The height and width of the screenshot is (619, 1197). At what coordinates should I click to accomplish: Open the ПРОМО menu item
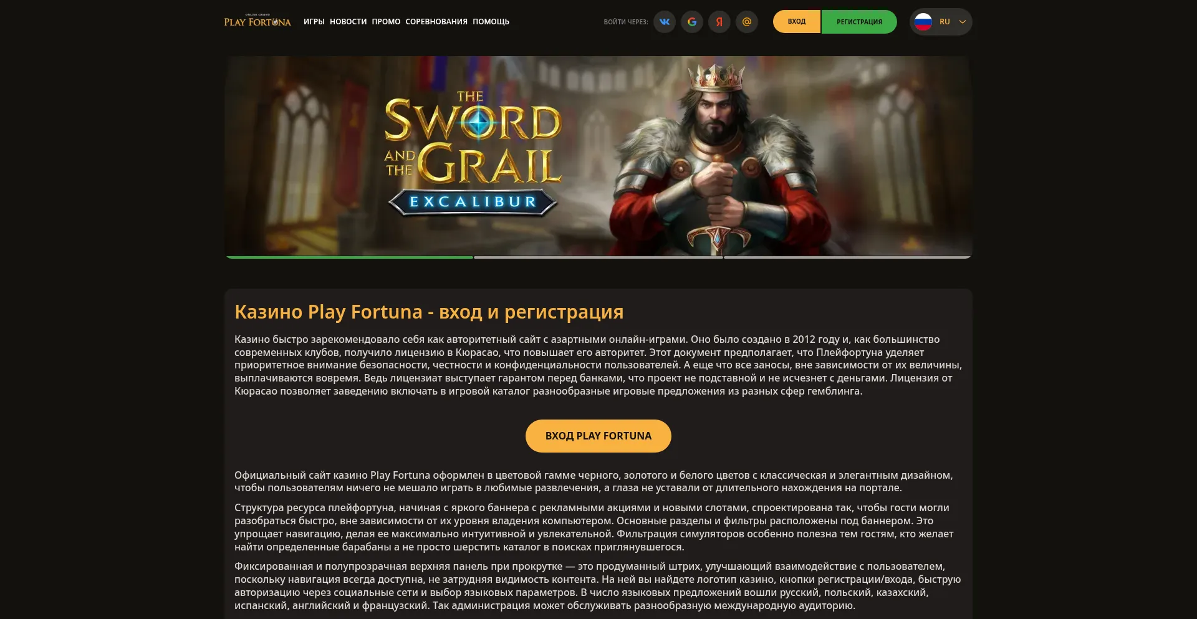tap(386, 22)
